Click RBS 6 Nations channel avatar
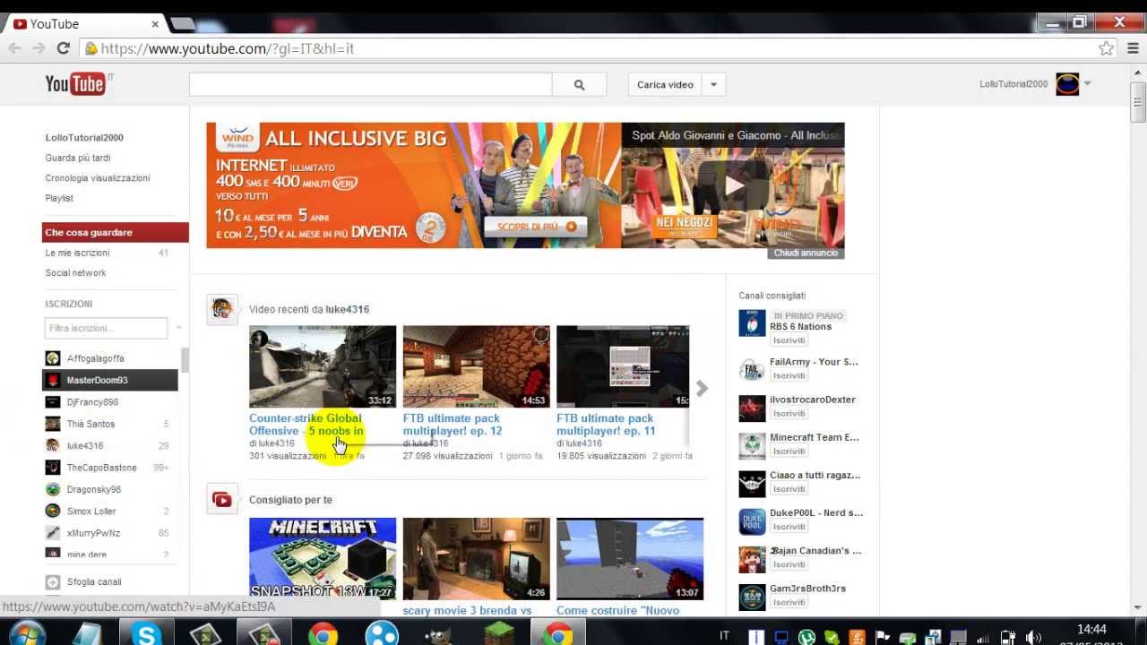Screen dimensions: 1147x645 pos(752,322)
